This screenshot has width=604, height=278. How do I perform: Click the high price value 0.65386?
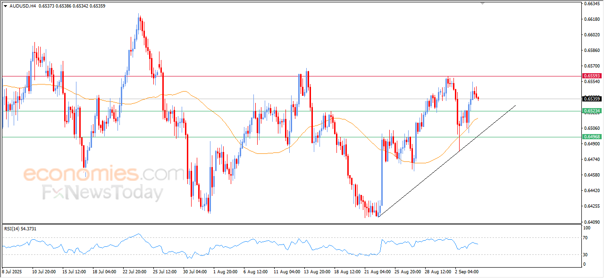pos(64,6)
